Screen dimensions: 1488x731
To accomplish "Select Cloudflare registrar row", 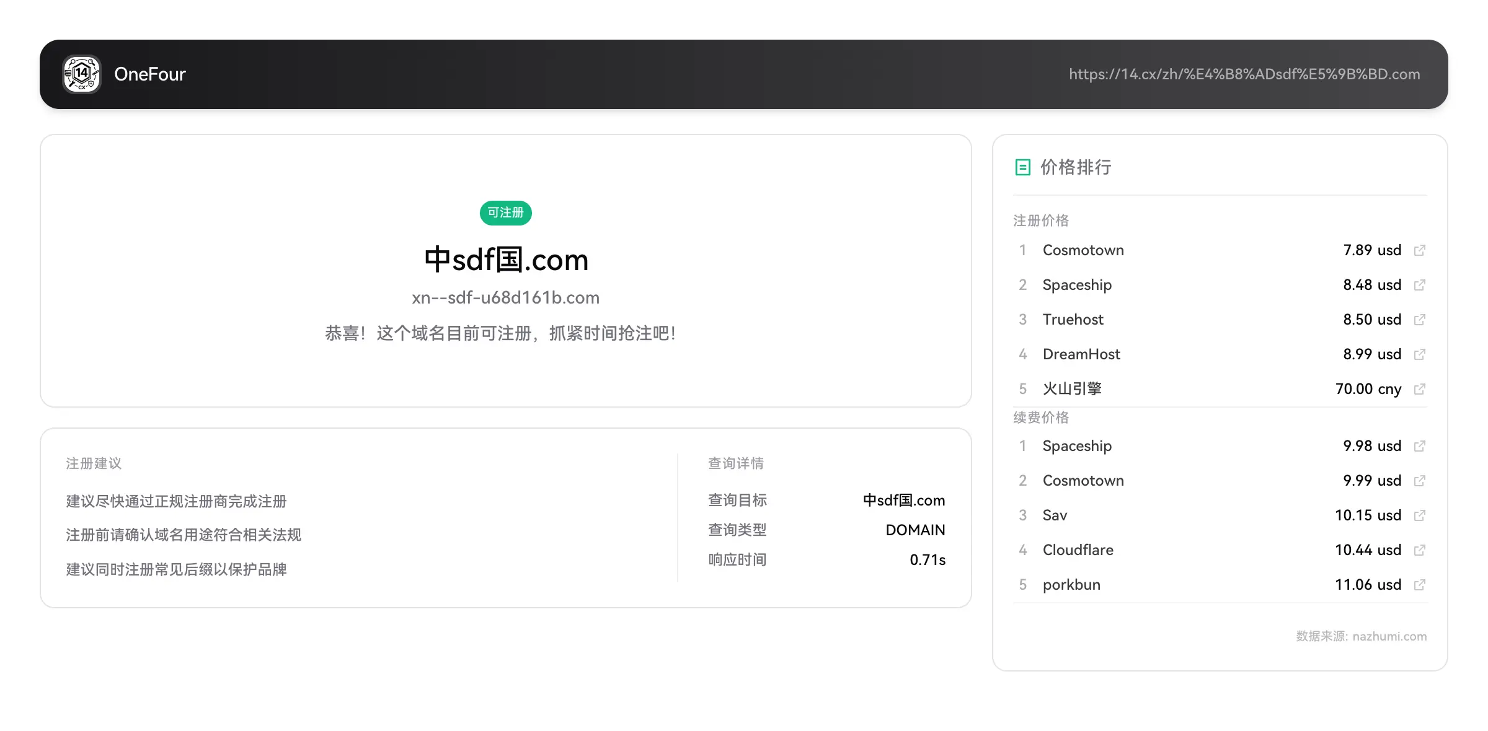I will (x=1220, y=550).
